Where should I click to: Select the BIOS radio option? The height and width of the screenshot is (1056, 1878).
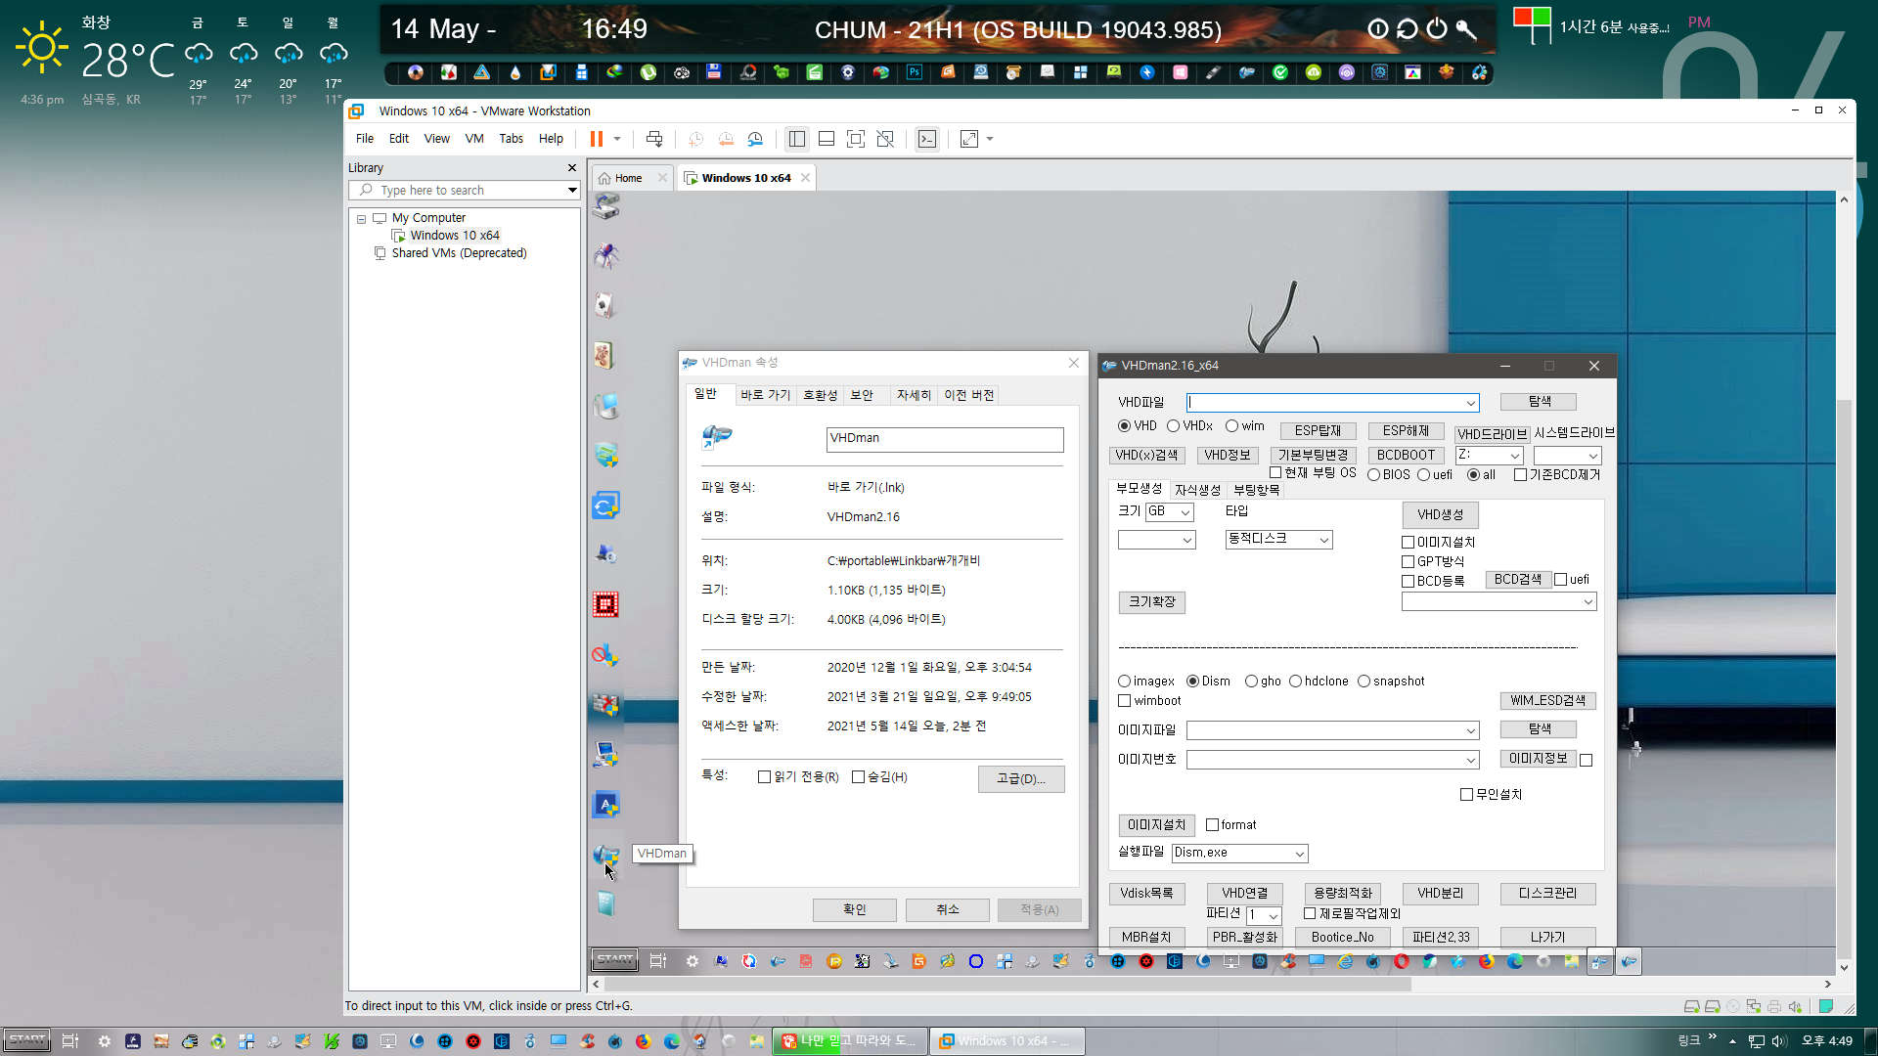(1374, 475)
